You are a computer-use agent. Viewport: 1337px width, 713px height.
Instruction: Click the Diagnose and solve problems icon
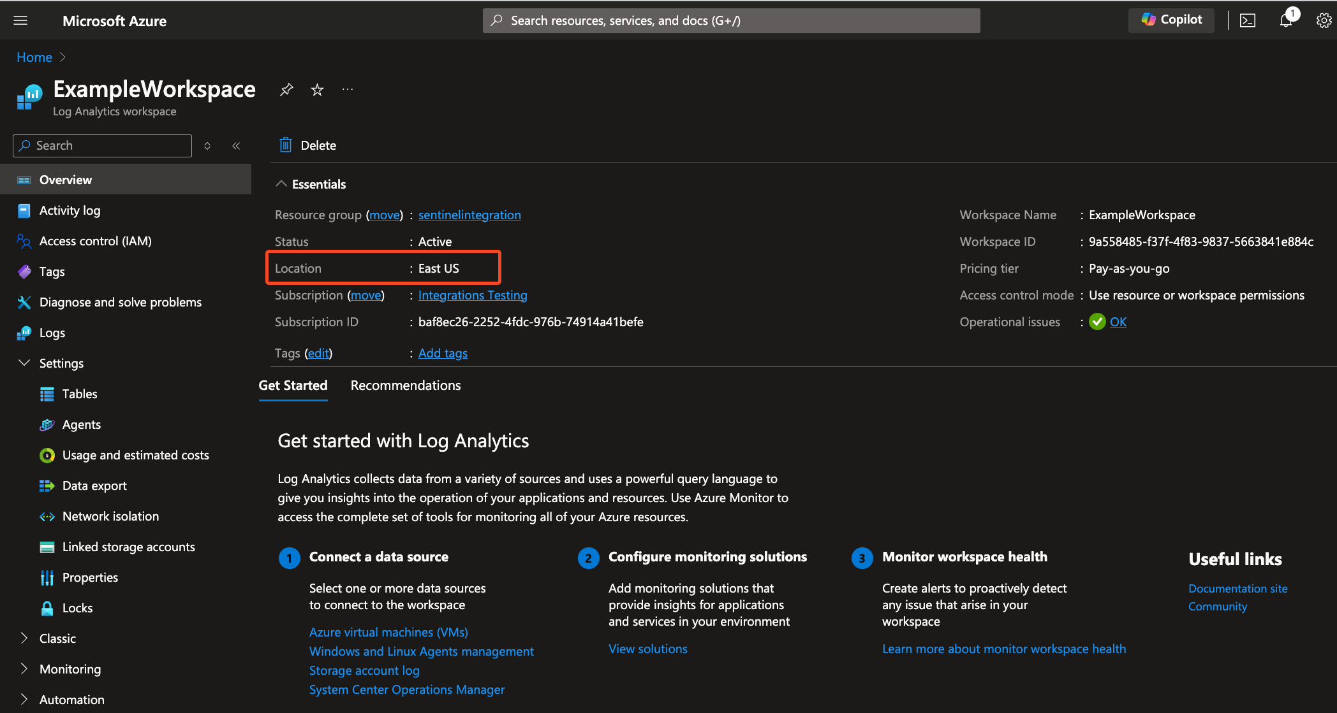24,302
